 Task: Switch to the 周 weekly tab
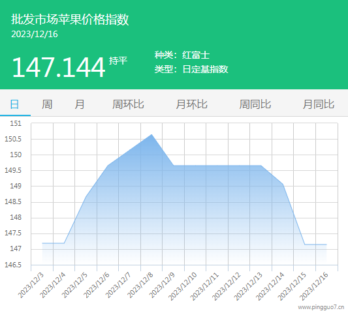47,104
